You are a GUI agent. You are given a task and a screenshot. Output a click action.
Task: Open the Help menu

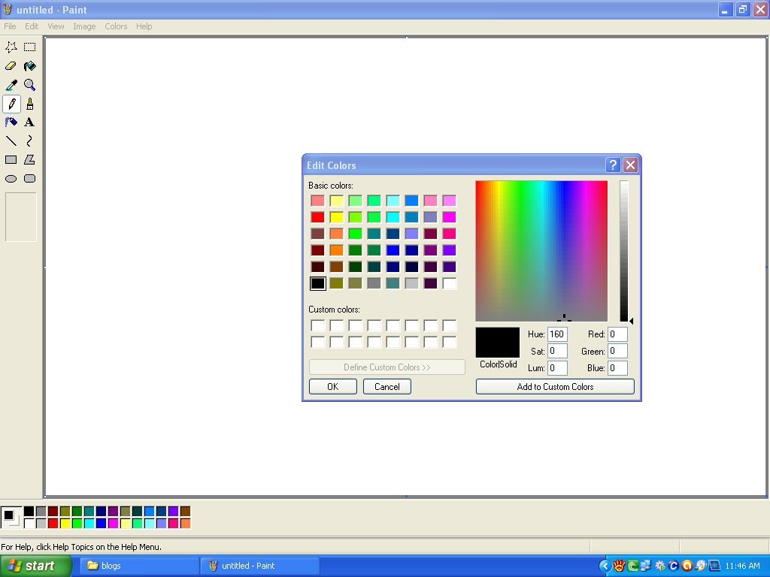click(144, 26)
